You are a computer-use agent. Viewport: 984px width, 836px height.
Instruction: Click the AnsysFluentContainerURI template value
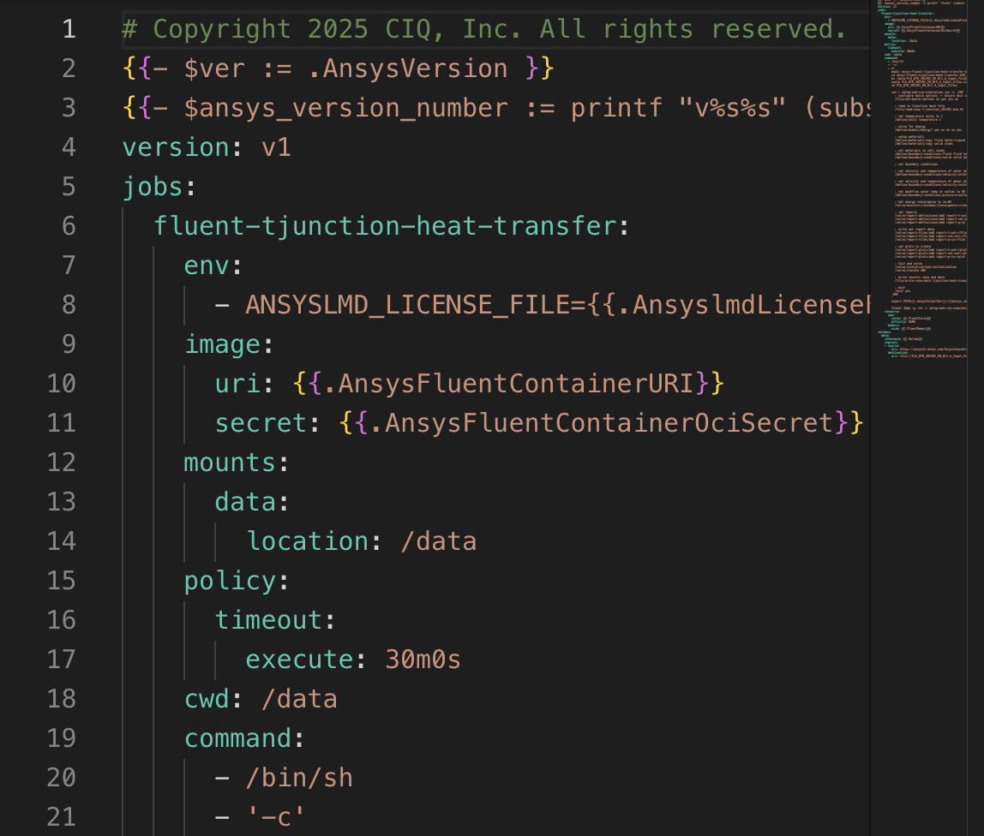point(508,384)
